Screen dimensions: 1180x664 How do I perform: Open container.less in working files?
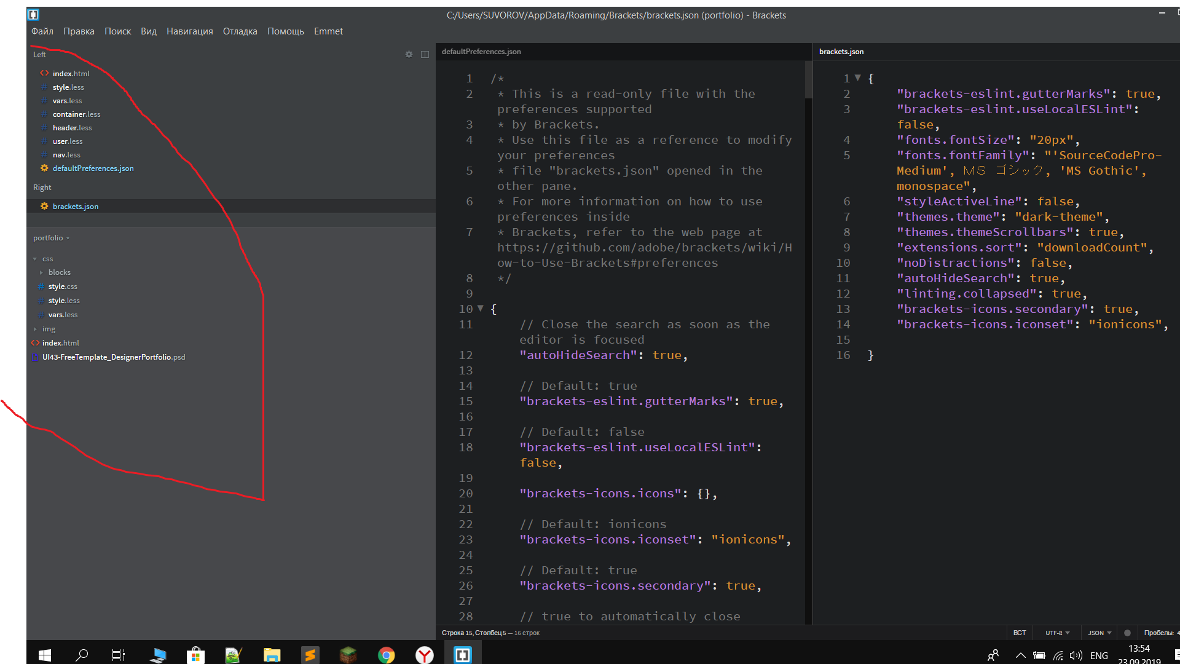pos(76,114)
